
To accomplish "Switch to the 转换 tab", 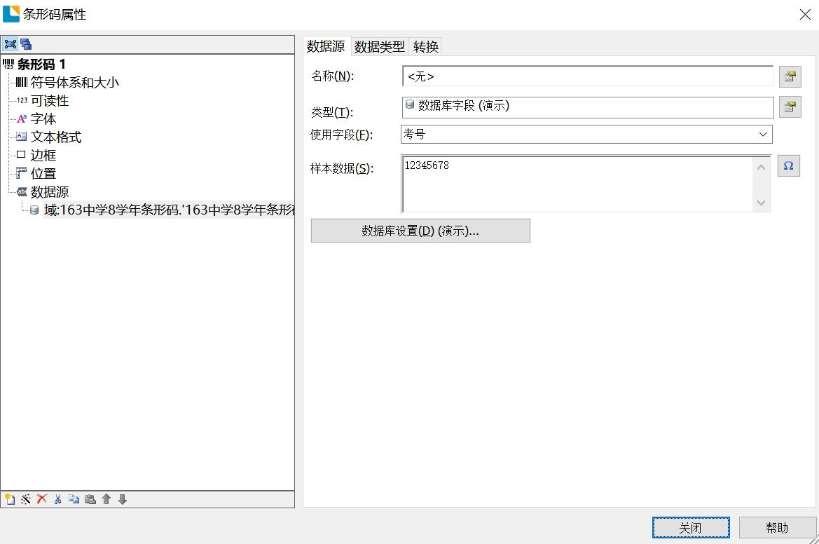I will pos(425,46).
